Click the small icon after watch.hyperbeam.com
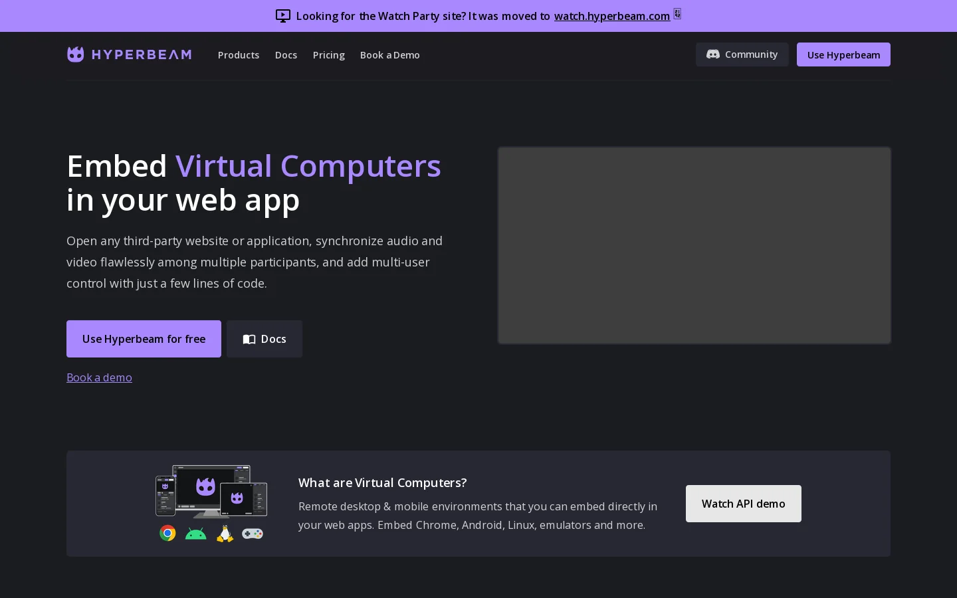The height and width of the screenshot is (598, 957). click(677, 14)
